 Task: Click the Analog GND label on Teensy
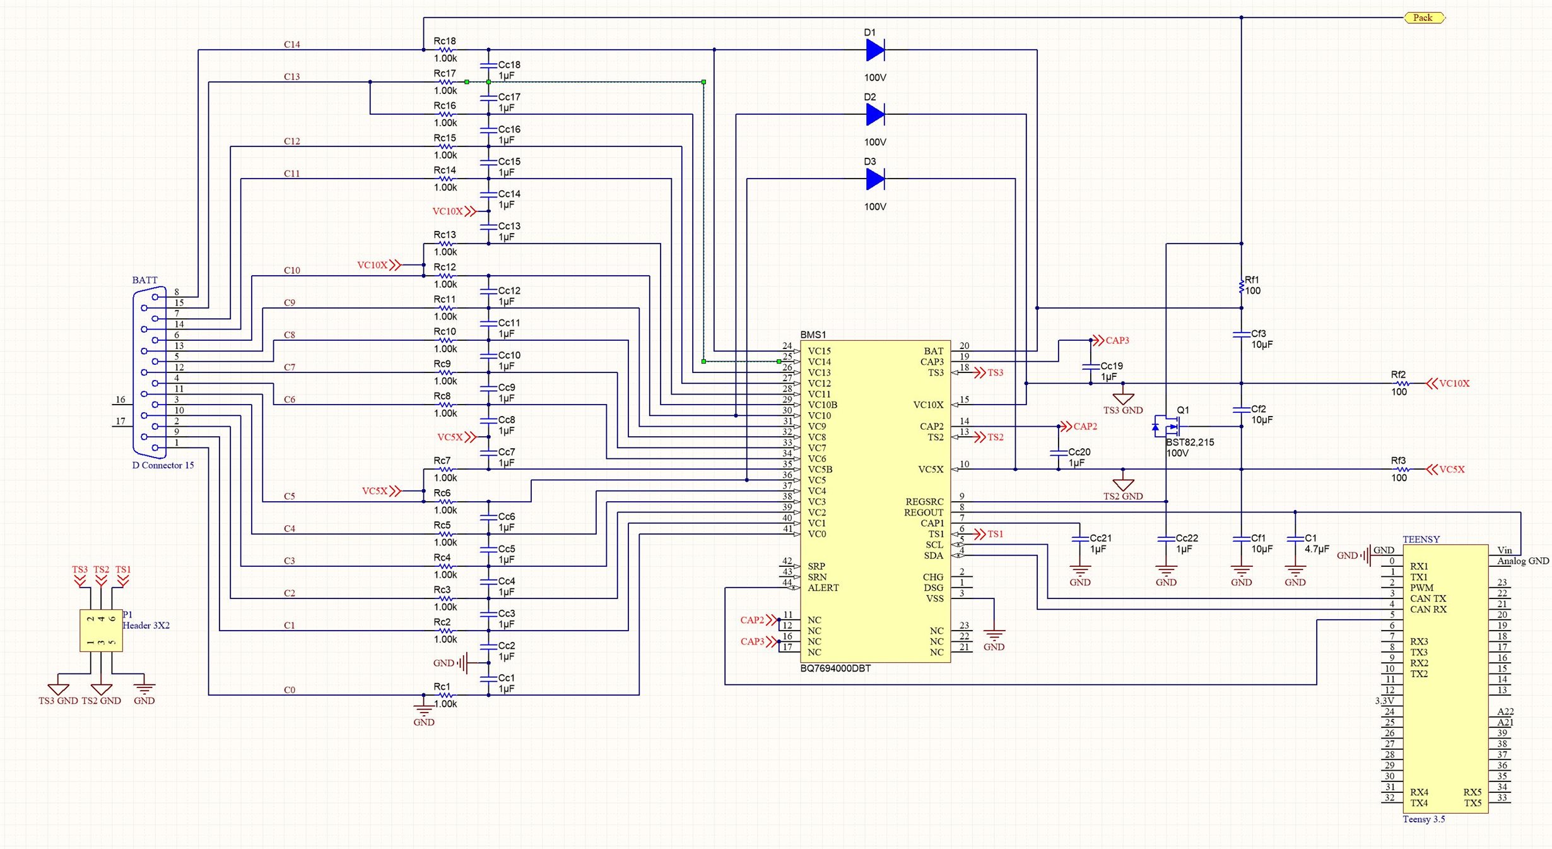(x=1522, y=561)
